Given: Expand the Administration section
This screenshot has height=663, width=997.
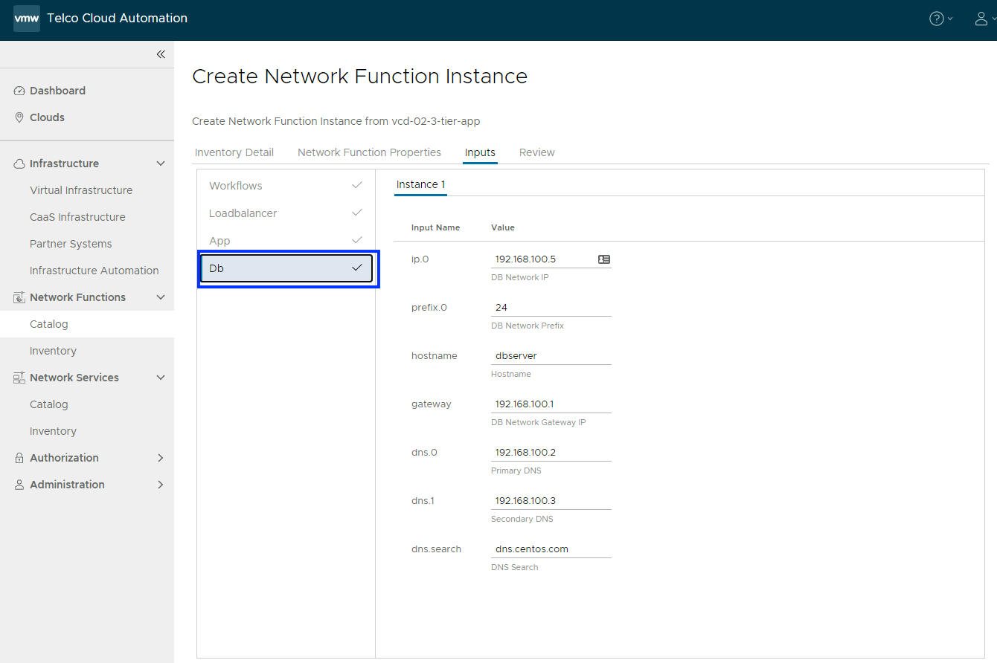Looking at the screenshot, I should 160,485.
